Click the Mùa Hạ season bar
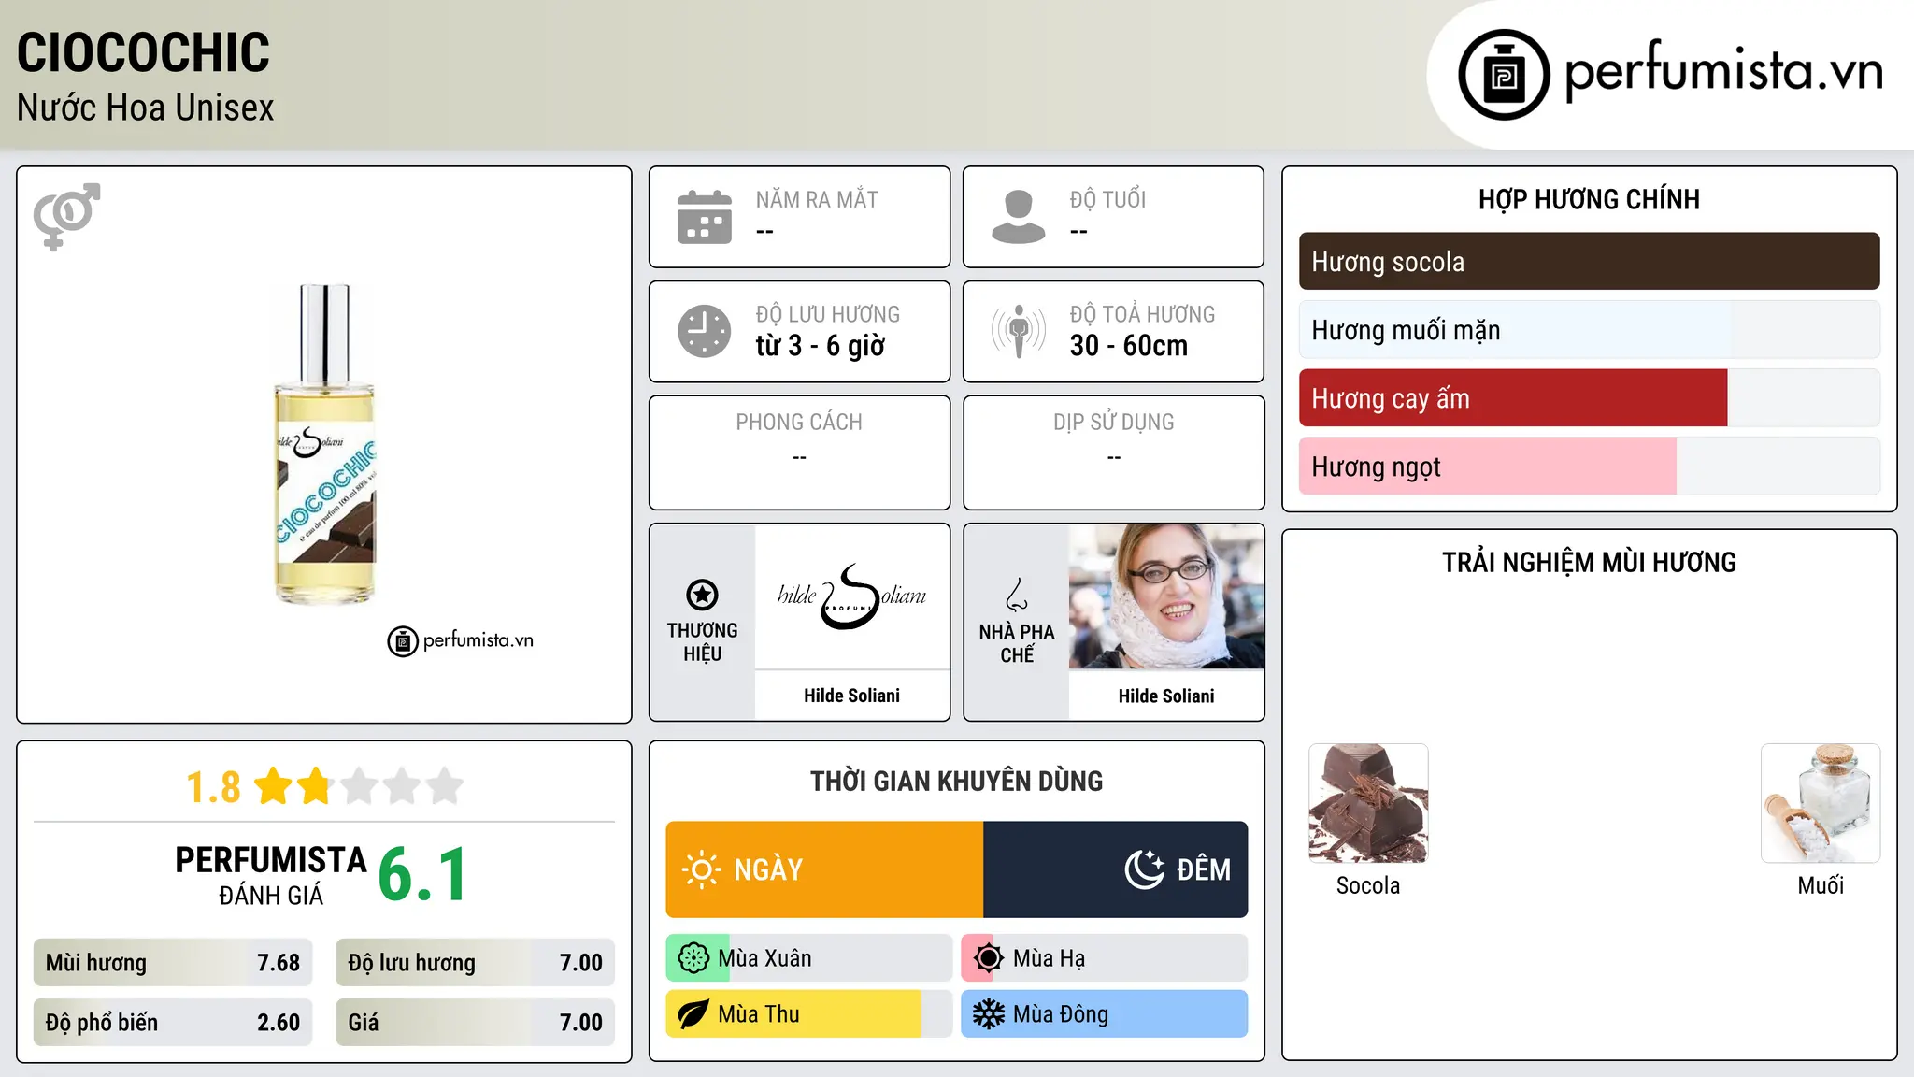Screen dimensions: 1914x1077 (x=1105, y=958)
